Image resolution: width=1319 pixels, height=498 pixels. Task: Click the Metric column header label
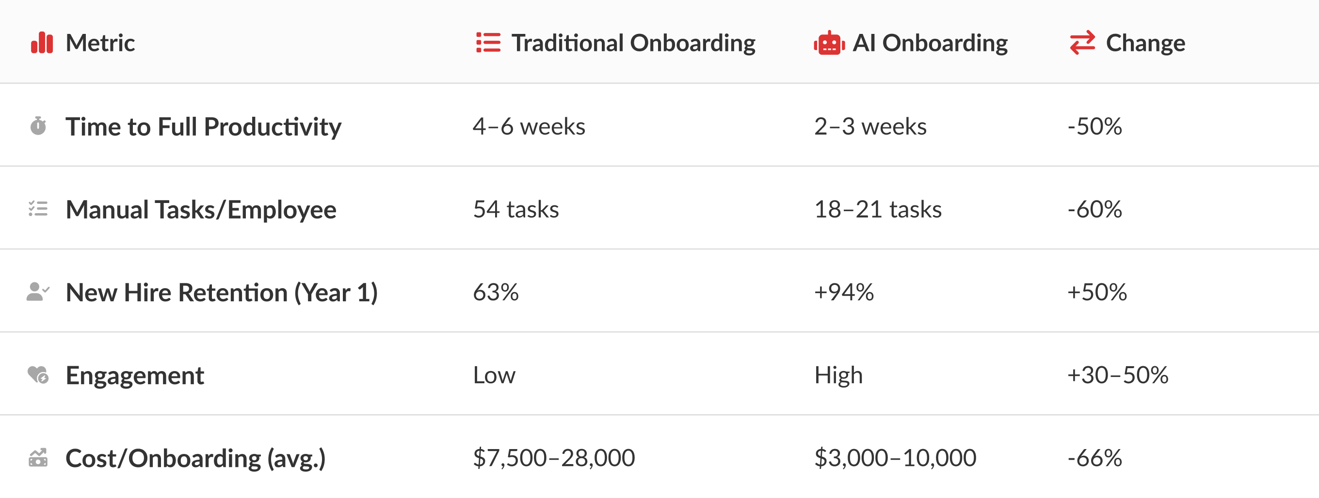[x=100, y=43]
